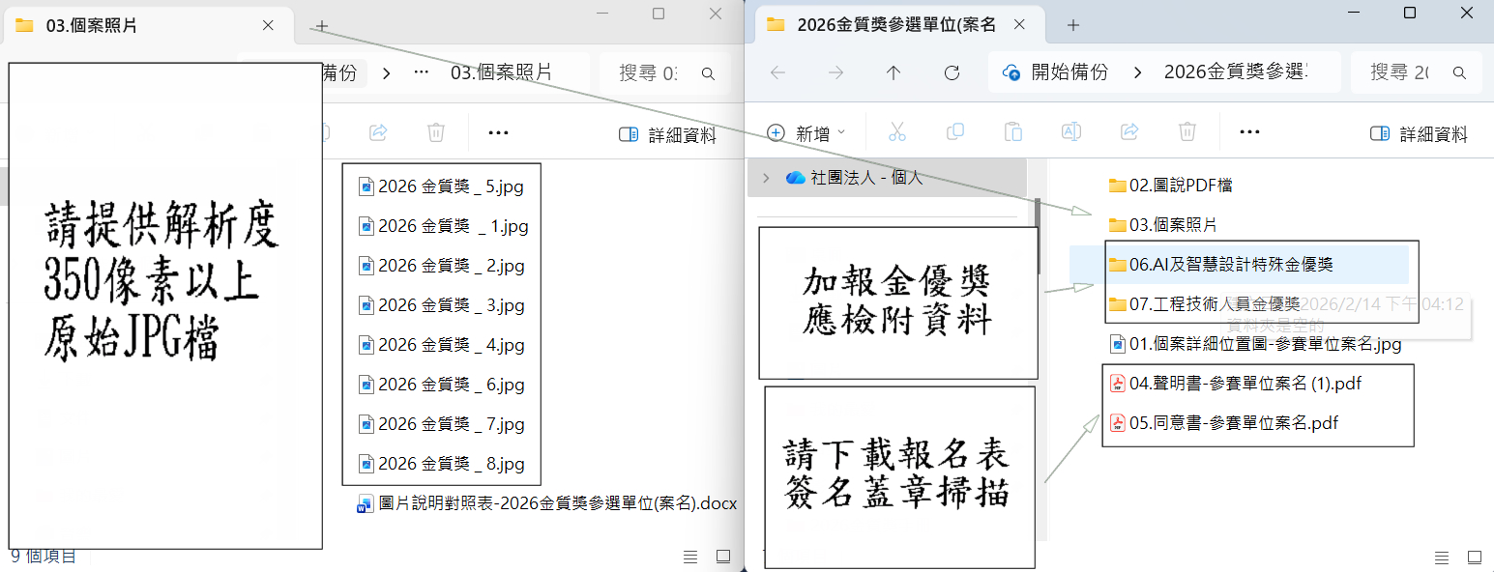Expand the 社團法人 - 個人 tree node
Screen dimensions: 1494x572
point(766,178)
